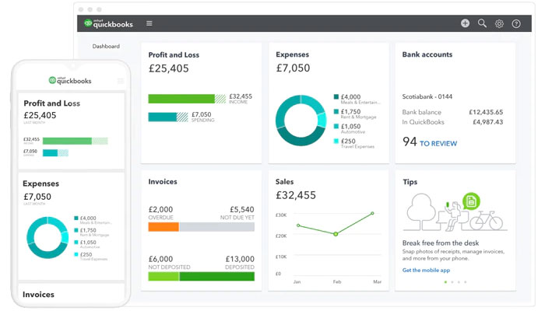The image size is (545, 311).
Task: Click the £250 Travel Expenses legend swatch
Action: pyautogui.click(x=336, y=141)
